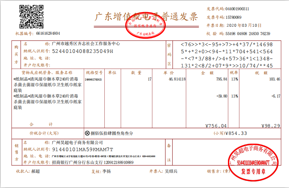
Task: Click the red 发票专用章 company seal
Action: 253,162
